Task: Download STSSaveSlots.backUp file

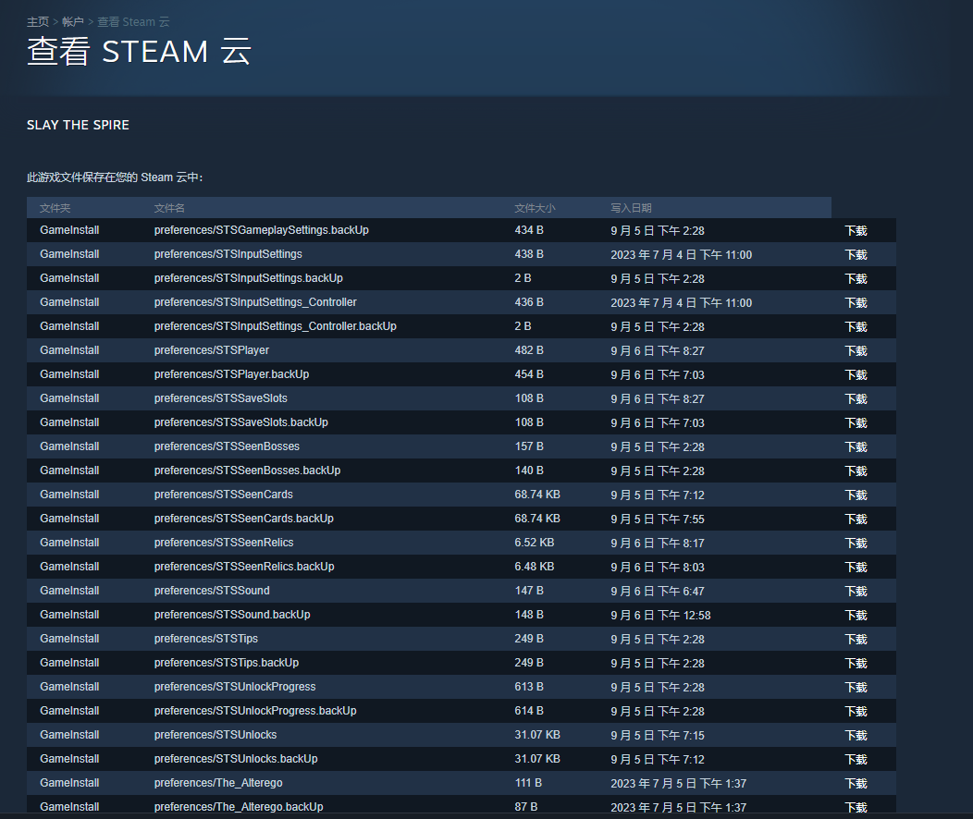Action: (856, 423)
